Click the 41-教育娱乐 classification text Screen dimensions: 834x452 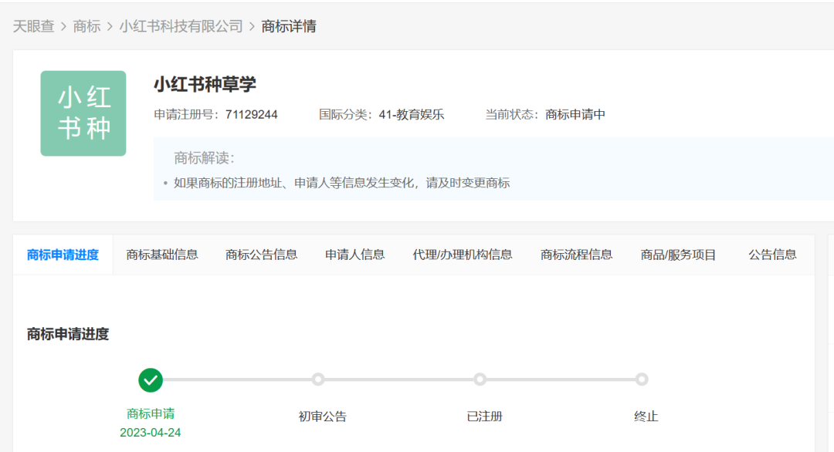[411, 115]
